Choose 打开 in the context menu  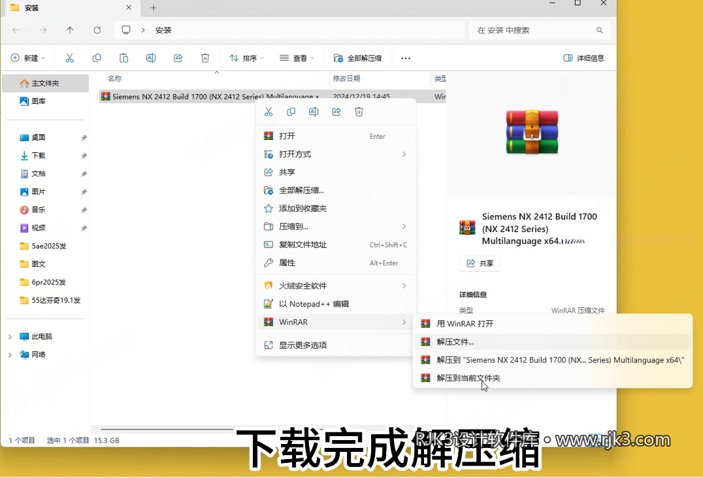[335, 136]
